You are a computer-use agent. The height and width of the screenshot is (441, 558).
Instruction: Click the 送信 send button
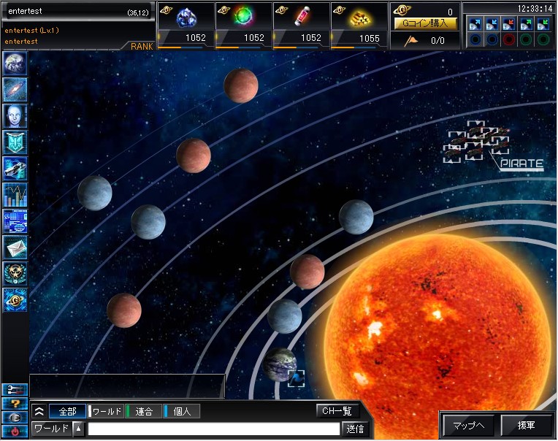click(355, 429)
